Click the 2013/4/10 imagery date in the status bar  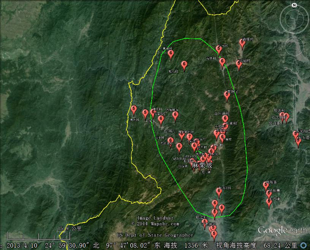22,245
